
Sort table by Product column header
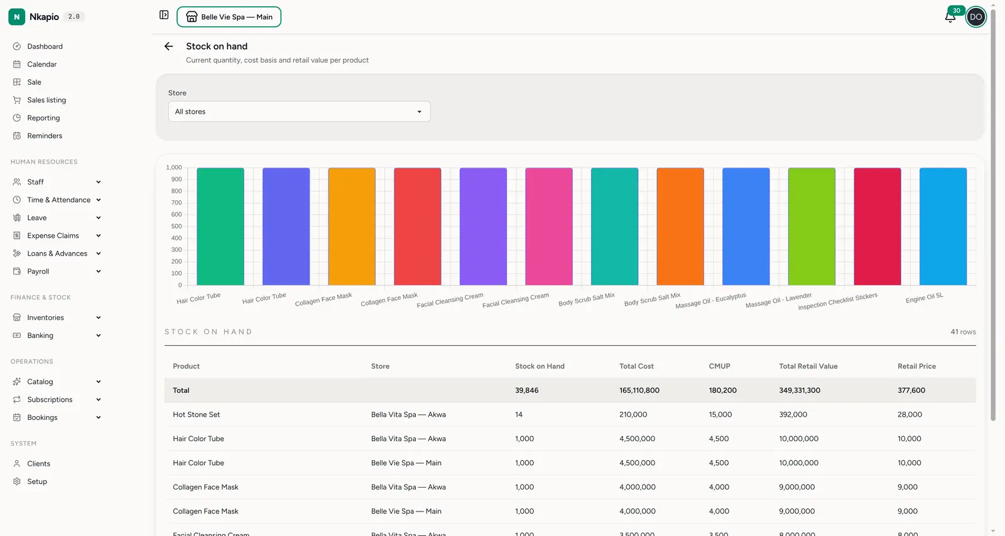click(186, 367)
